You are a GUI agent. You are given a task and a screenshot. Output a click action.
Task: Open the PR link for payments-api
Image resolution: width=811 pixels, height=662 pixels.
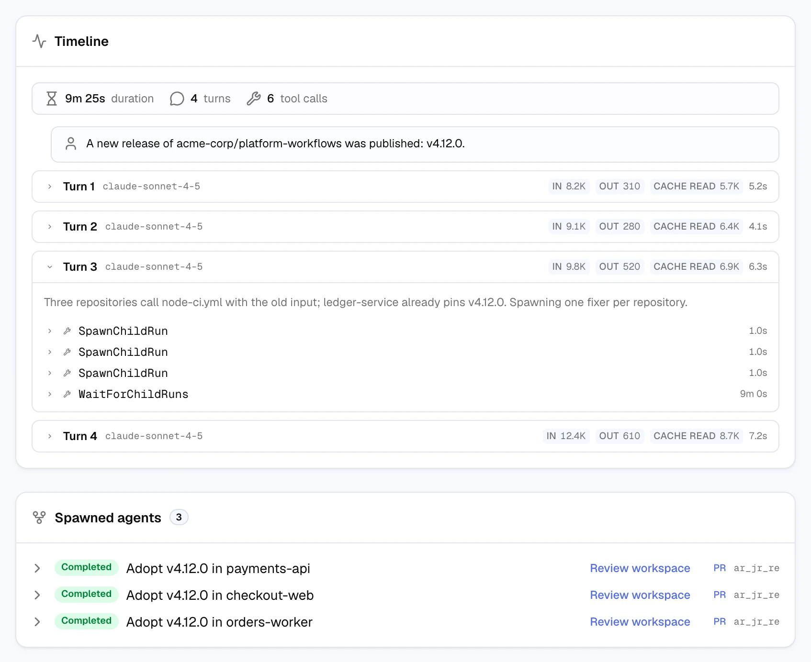720,568
